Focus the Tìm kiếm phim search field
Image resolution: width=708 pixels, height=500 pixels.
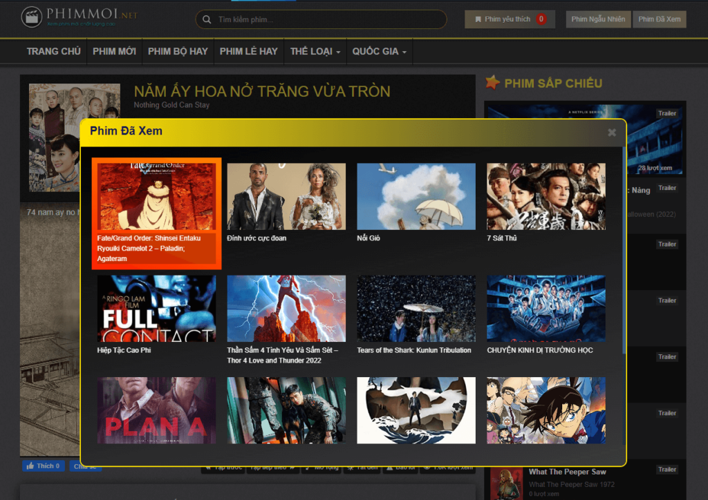click(x=321, y=19)
